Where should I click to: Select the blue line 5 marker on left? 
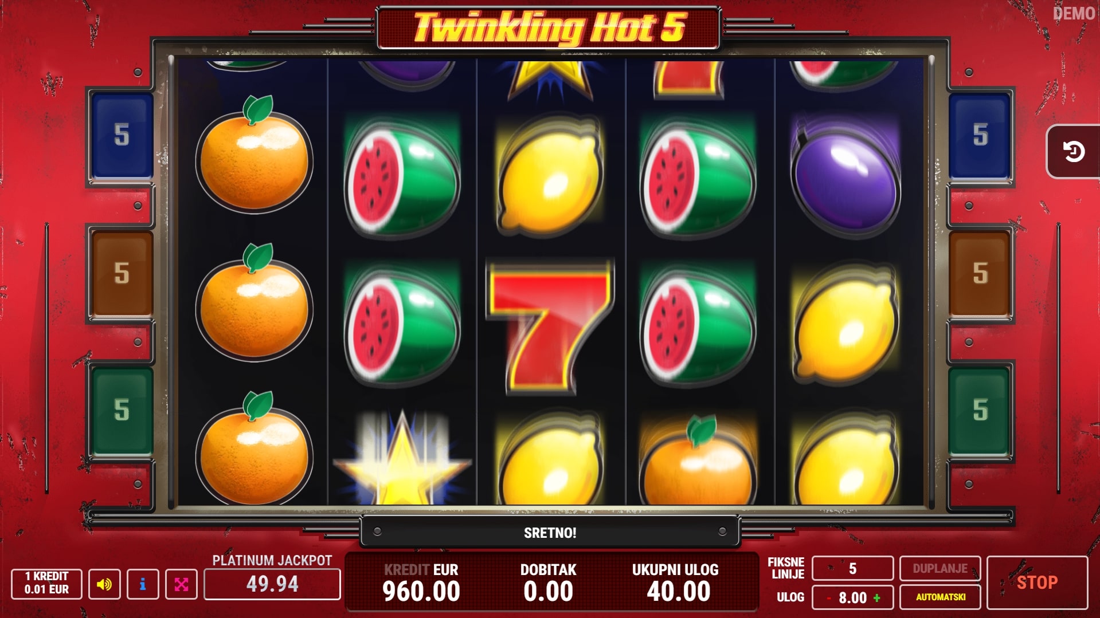point(121,136)
